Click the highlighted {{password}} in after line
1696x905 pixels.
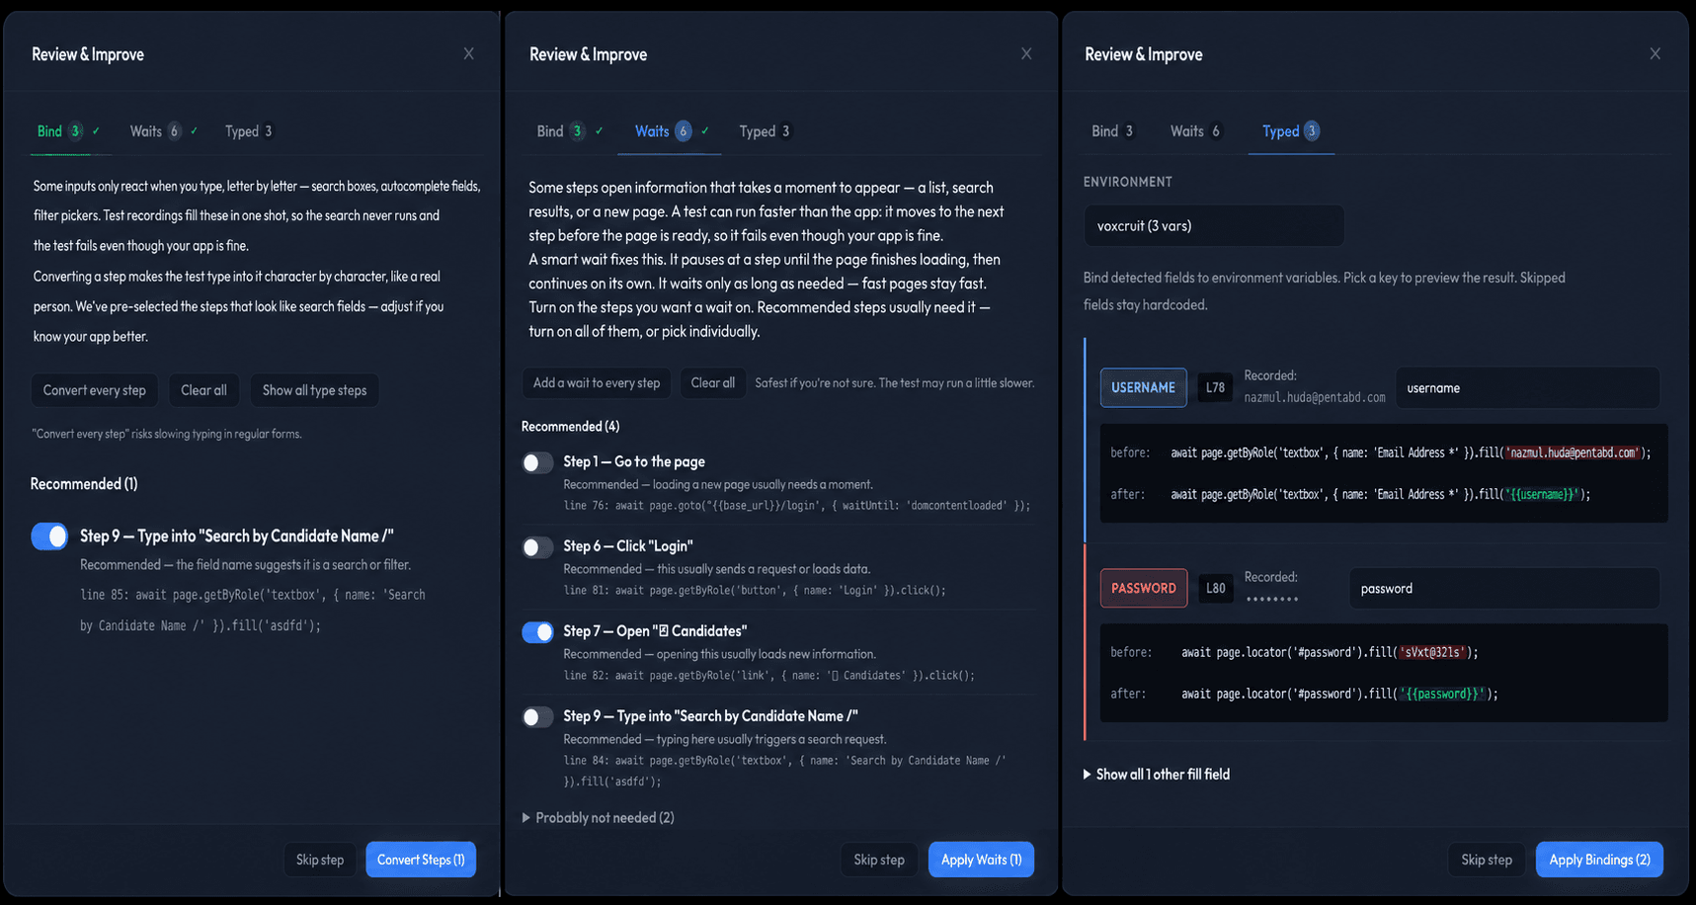1442,694
